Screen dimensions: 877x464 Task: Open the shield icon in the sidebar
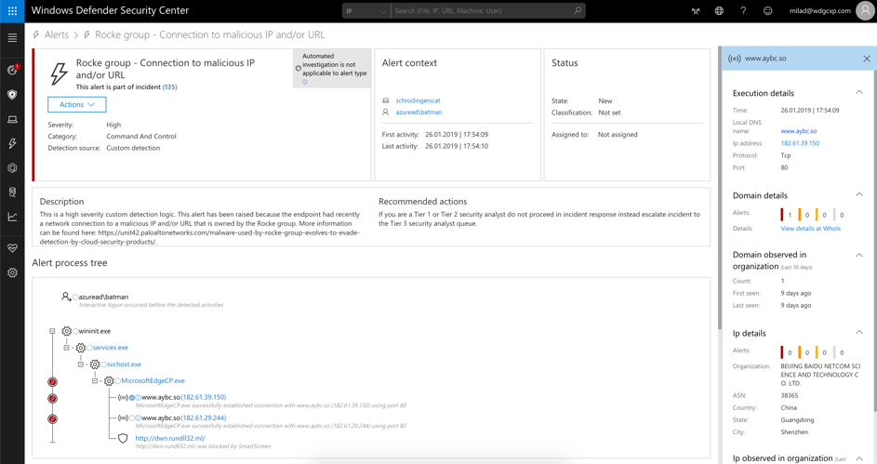pyautogui.click(x=12, y=95)
